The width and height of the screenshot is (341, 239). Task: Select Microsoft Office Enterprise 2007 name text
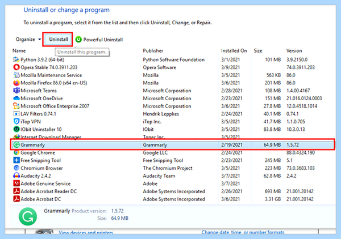55,106
